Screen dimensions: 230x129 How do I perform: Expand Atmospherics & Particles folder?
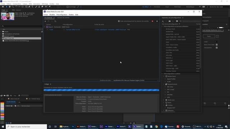(x=1, y=34)
